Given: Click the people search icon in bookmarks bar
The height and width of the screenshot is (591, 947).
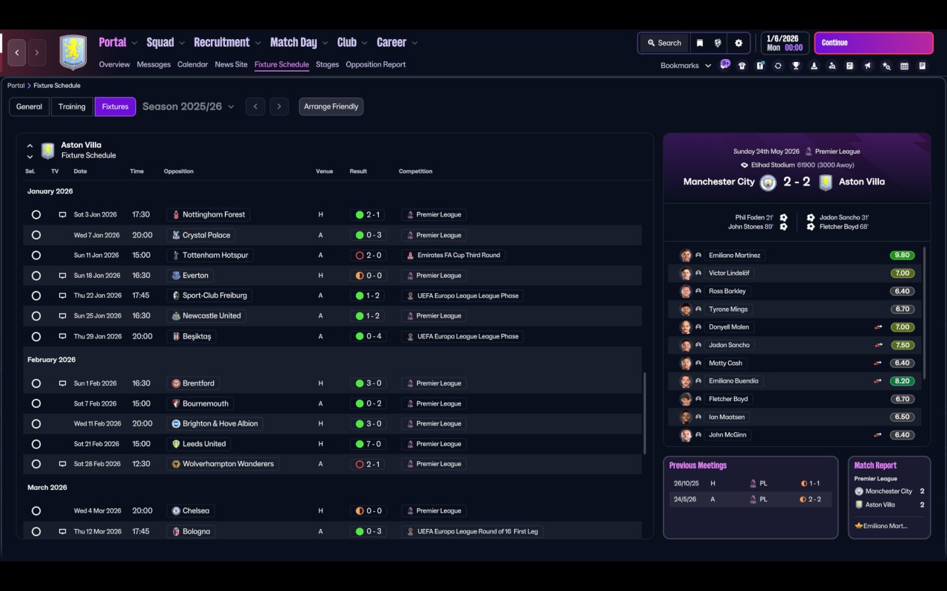Looking at the screenshot, I should [832, 66].
